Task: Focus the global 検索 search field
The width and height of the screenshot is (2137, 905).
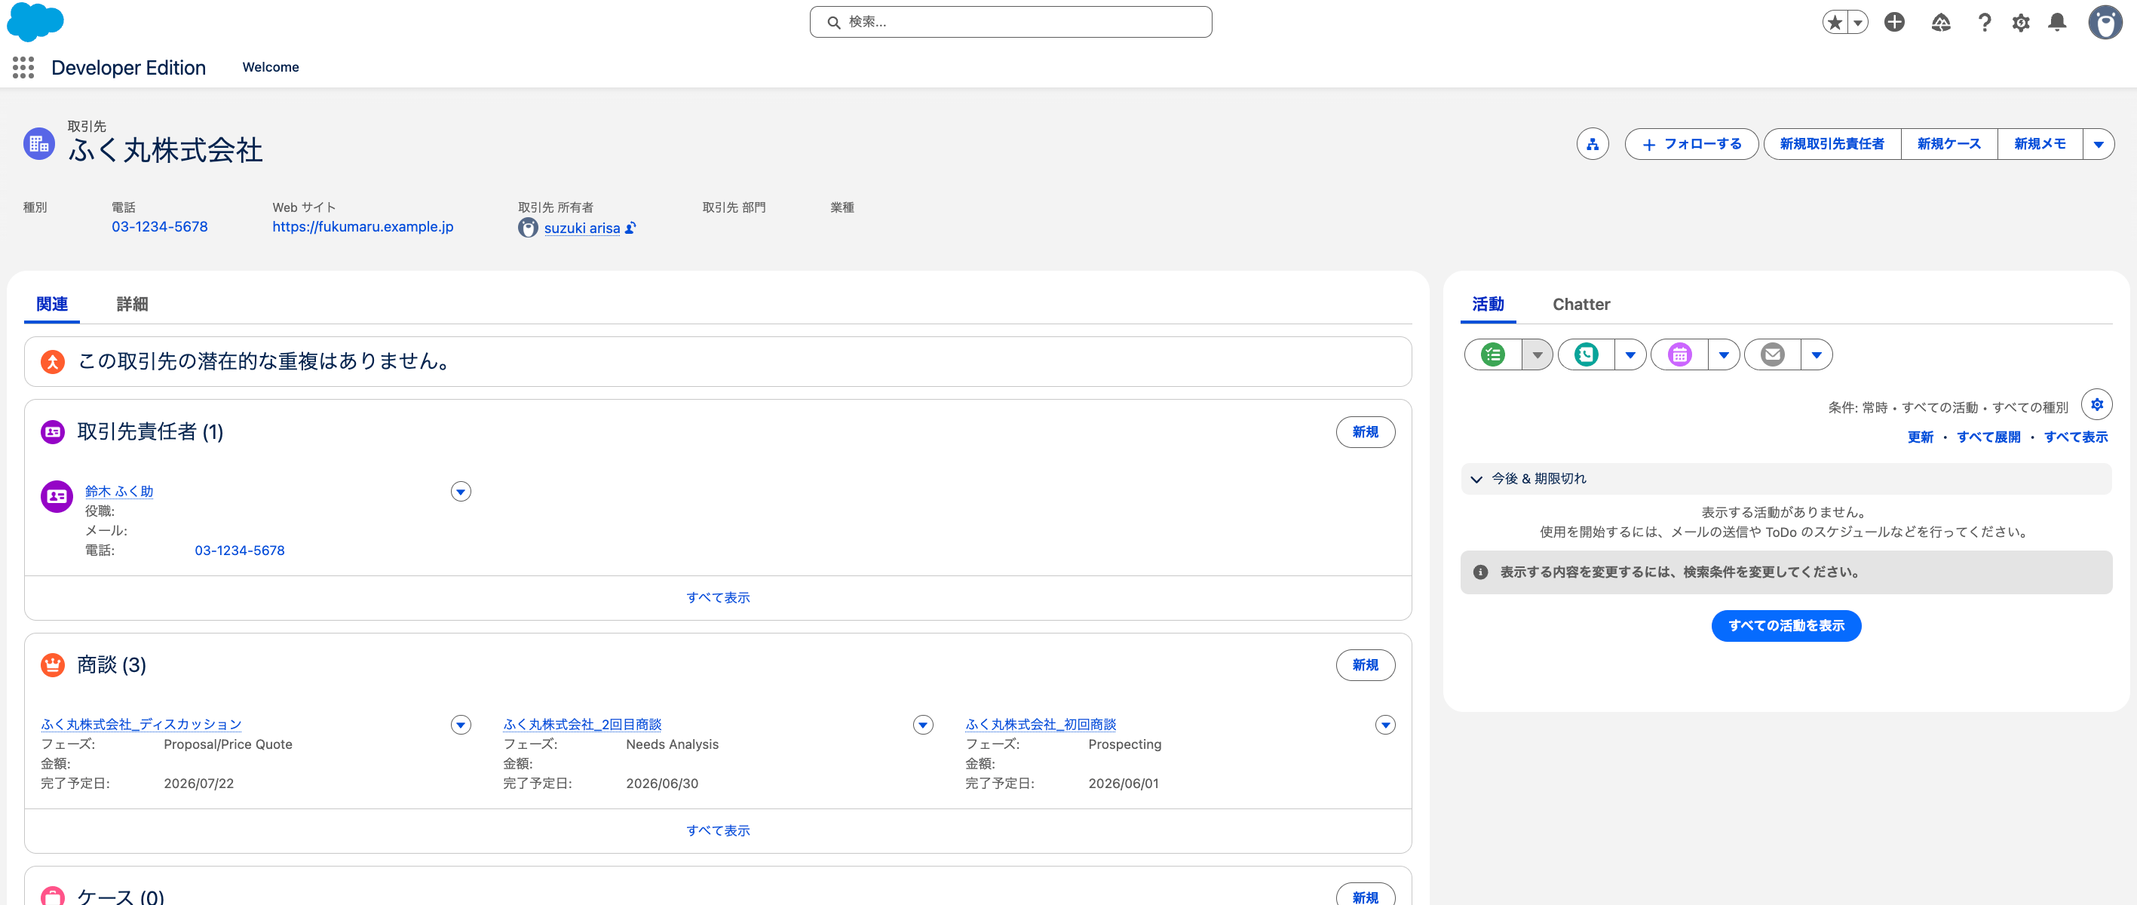Action: click(x=1010, y=23)
